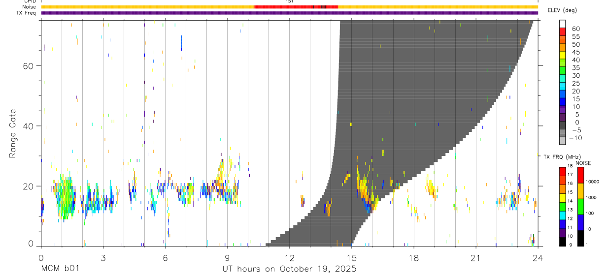Click the 'TX Freq' row label
The width and height of the screenshot is (605, 279).
[x=26, y=13]
